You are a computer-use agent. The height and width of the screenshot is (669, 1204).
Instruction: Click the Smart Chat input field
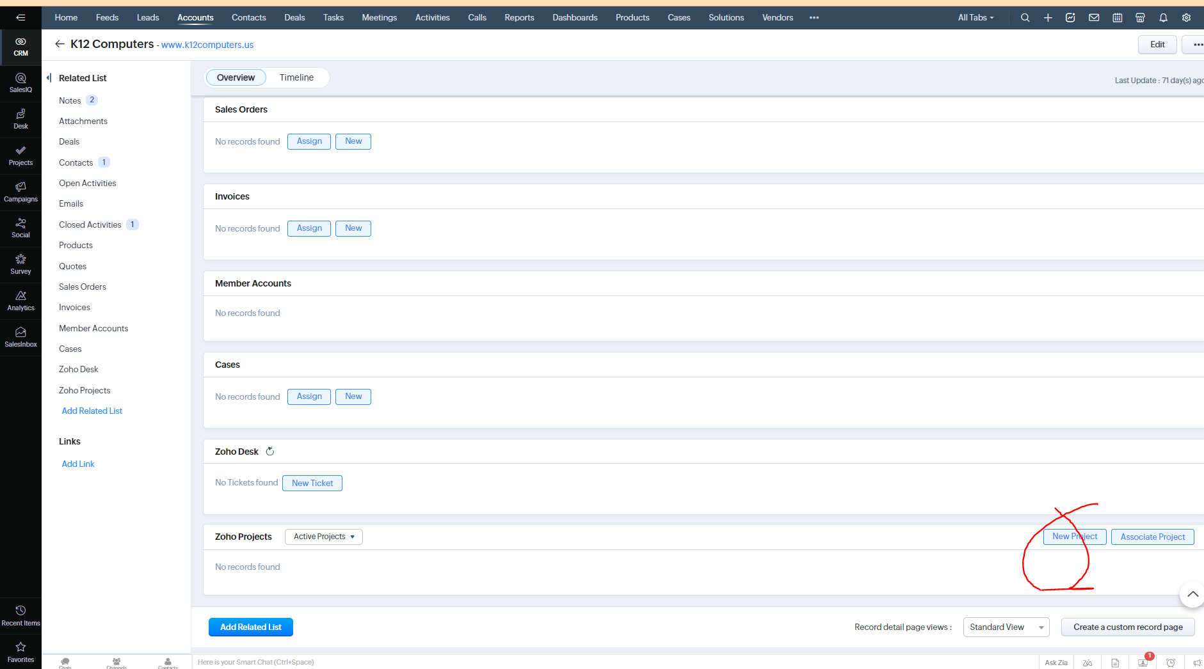click(x=614, y=662)
